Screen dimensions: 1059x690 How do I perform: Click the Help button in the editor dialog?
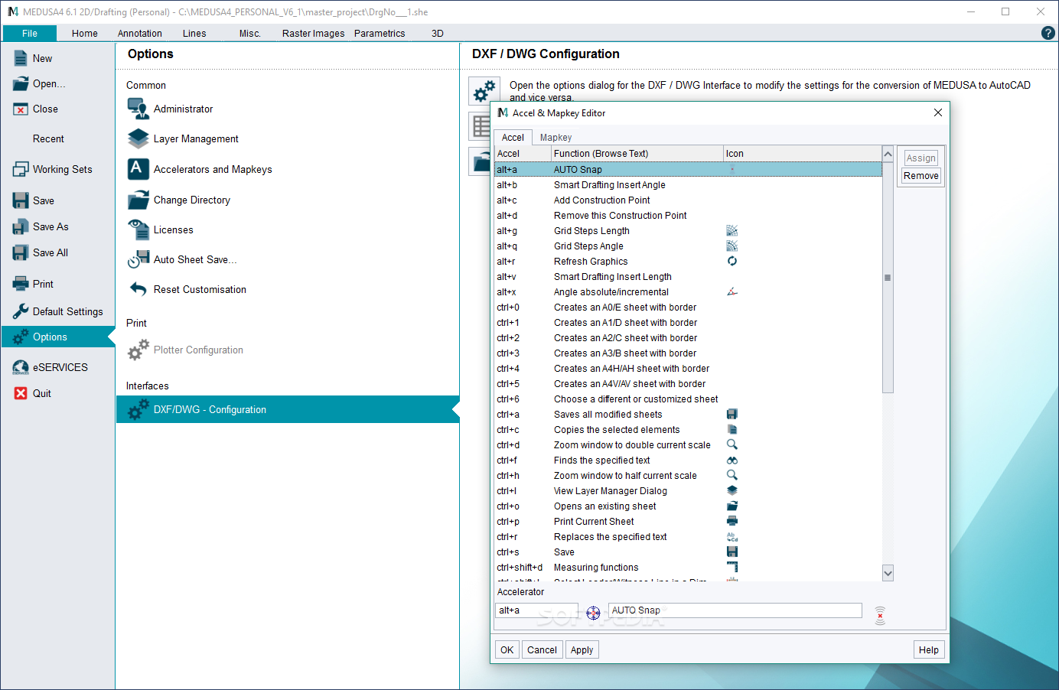[929, 650]
